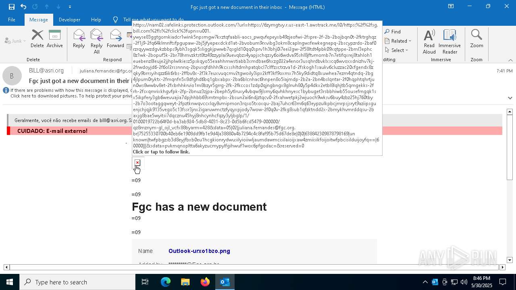Launch Microsoft Edge from taskbar

pyautogui.click(x=166, y=282)
